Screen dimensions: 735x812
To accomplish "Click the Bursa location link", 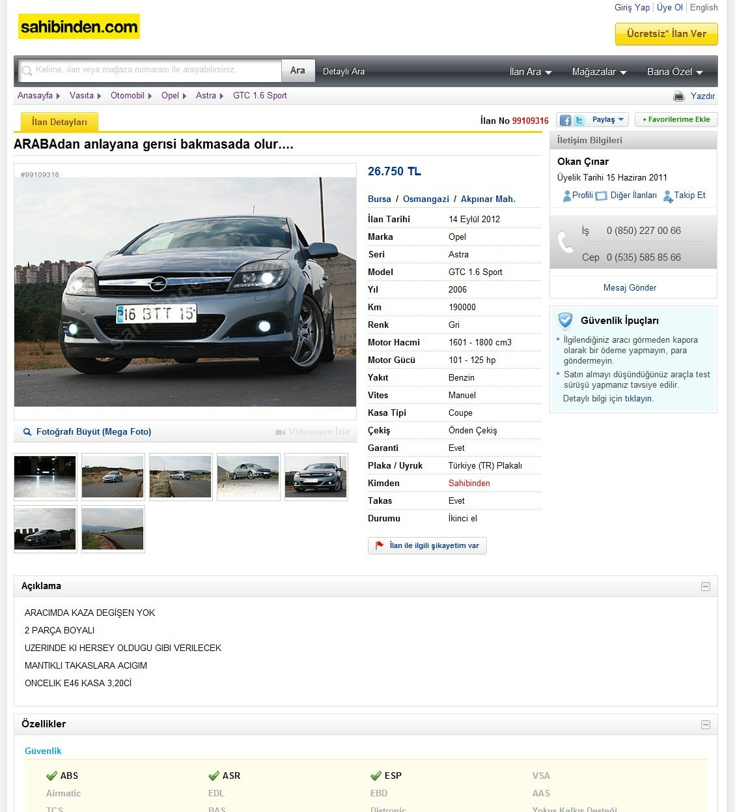I will 380,199.
